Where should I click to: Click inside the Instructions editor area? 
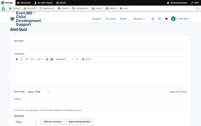coord(100,75)
